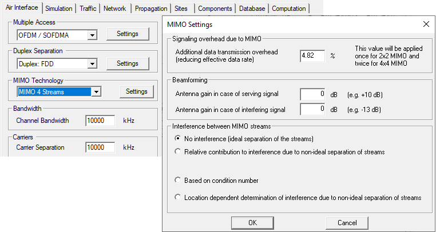Click OK in MIMO Settings

[252, 222]
